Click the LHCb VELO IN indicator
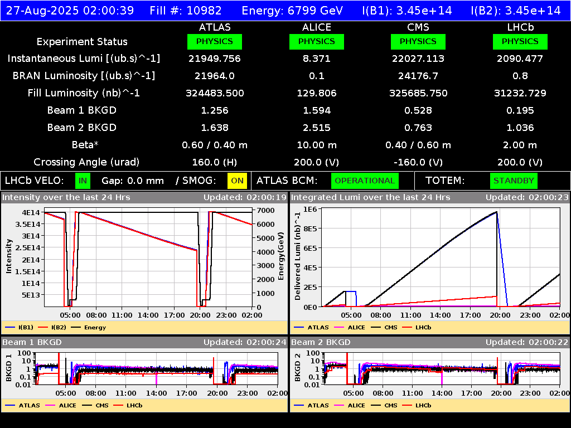The image size is (571, 428). pos(83,181)
